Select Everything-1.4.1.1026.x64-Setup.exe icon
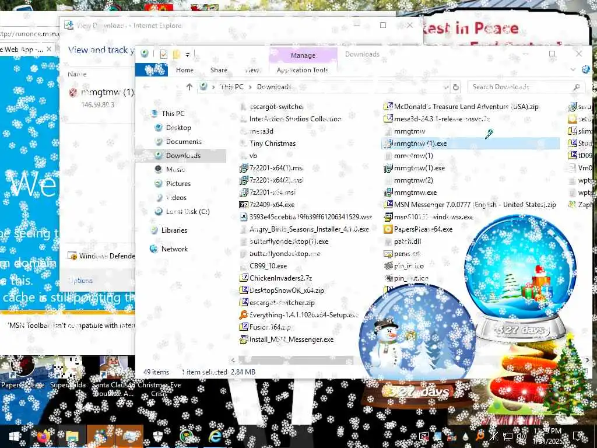The width and height of the screenshot is (597, 448). (x=243, y=315)
